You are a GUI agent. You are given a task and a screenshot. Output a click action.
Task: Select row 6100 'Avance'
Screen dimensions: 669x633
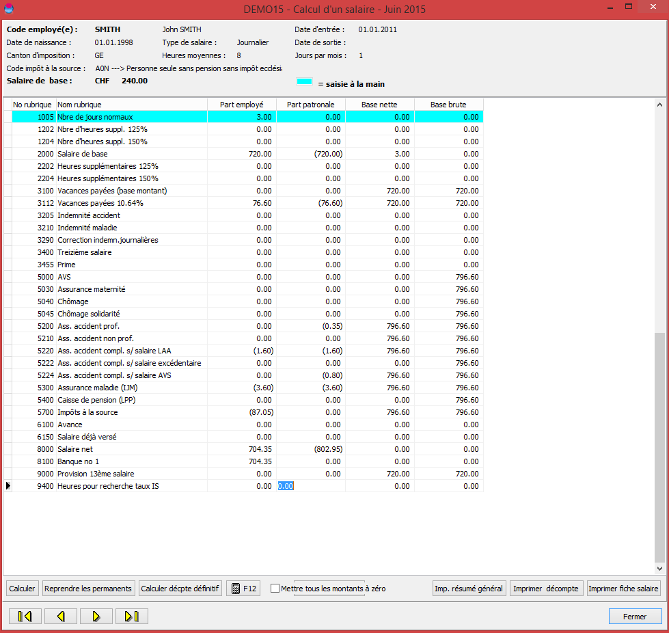tap(247, 425)
